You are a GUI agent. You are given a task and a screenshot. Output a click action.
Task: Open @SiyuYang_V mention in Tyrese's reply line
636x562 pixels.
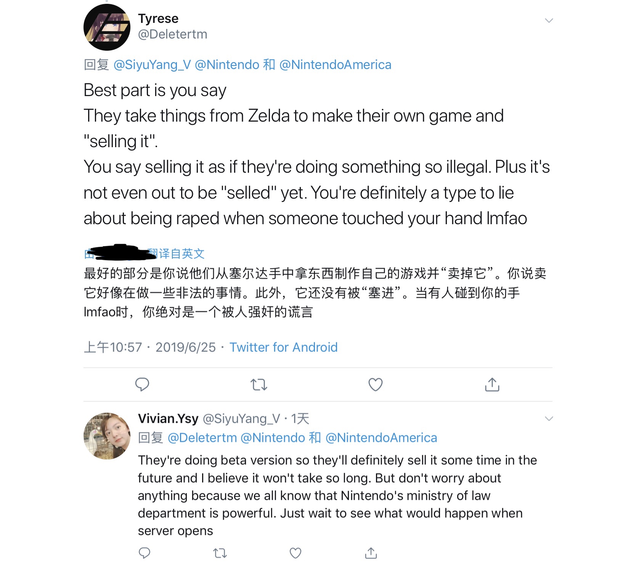152,65
